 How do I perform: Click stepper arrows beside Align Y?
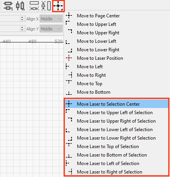pos(22,29)
